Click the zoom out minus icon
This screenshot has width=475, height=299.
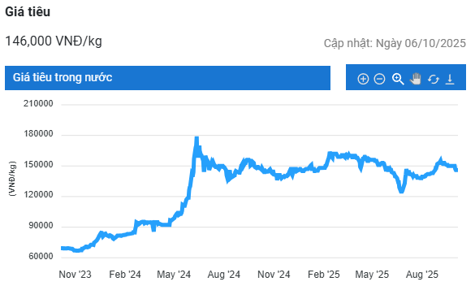pos(379,79)
